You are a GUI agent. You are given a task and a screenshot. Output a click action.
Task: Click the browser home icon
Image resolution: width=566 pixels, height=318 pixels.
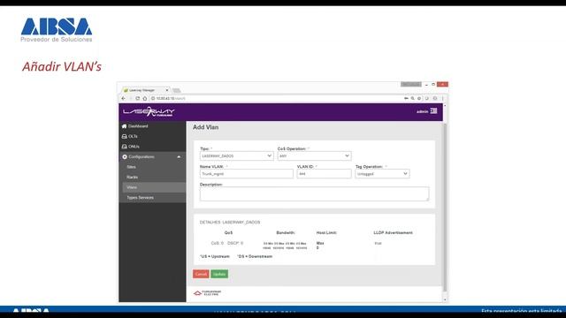coord(145,98)
